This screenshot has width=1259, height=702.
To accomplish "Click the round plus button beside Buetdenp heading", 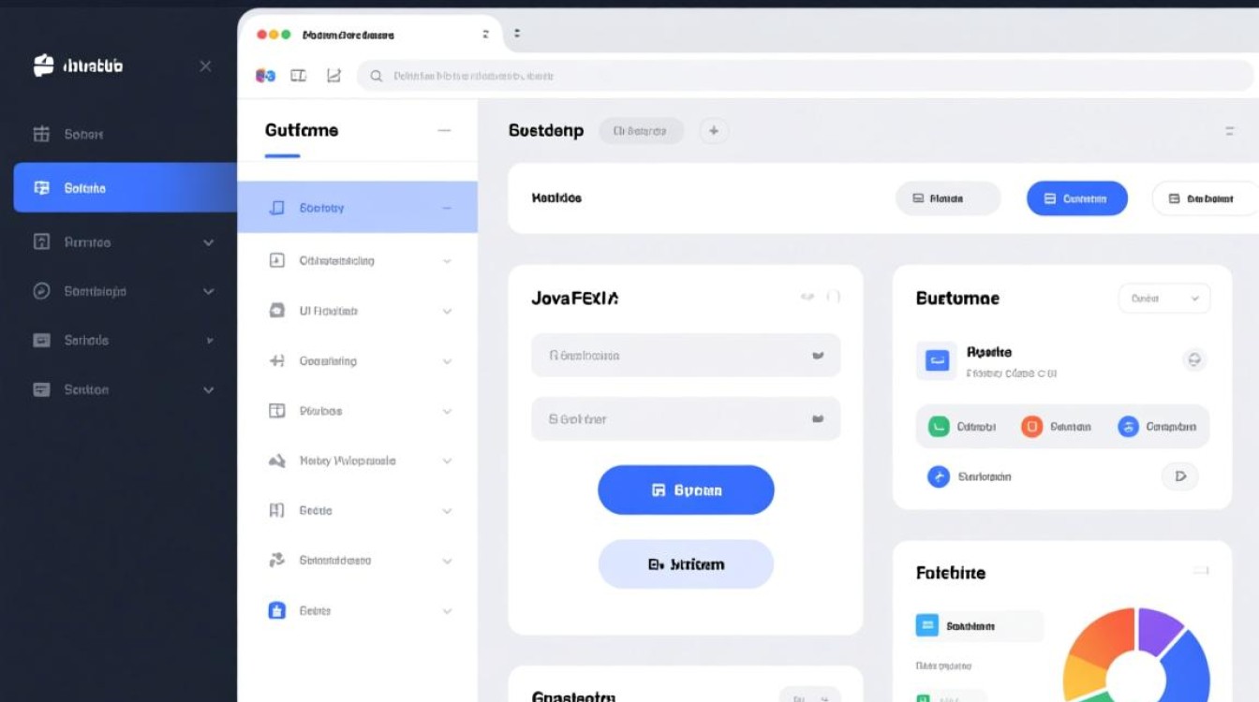I will click(714, 131).
